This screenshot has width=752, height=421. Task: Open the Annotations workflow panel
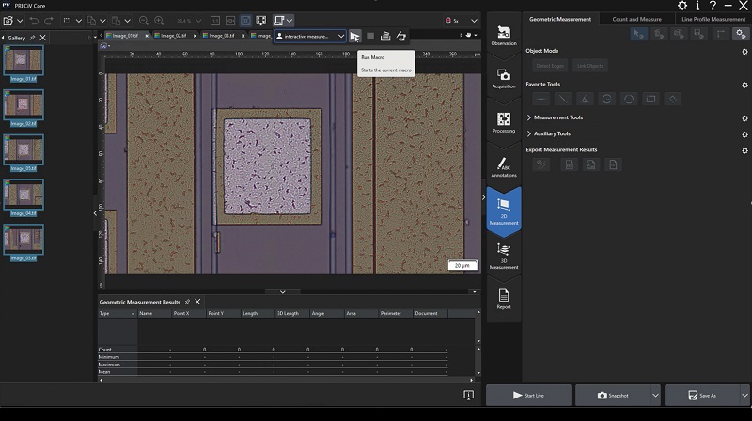tap(504, 166)
